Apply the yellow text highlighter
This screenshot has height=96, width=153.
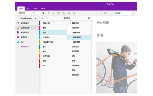coord(58,13)
